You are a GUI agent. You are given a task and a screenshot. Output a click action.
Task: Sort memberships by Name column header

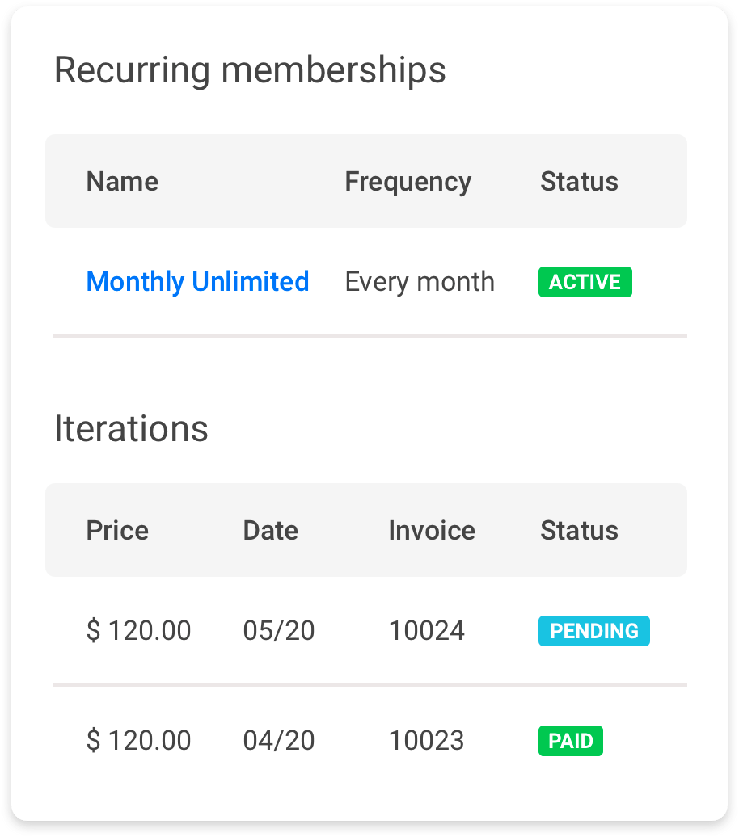(122, 181)
